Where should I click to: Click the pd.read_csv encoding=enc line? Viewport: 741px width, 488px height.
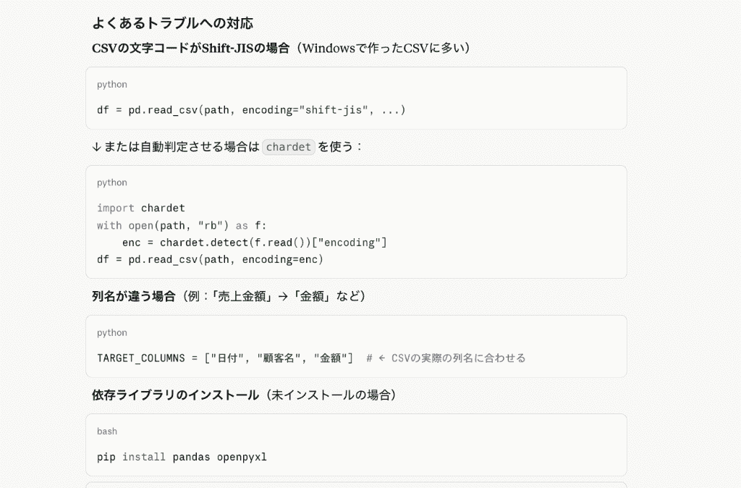[x=210, y=260]
